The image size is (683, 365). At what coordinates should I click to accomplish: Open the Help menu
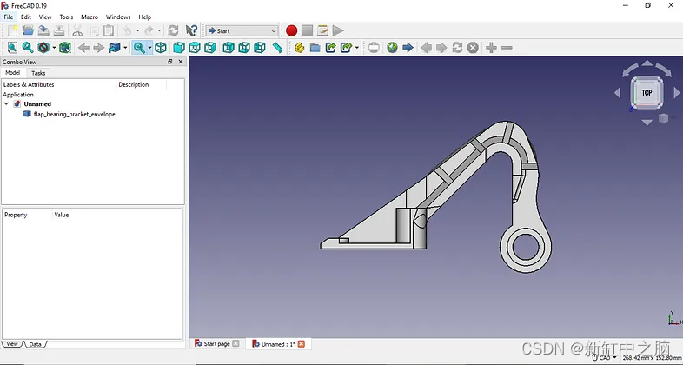144,17
